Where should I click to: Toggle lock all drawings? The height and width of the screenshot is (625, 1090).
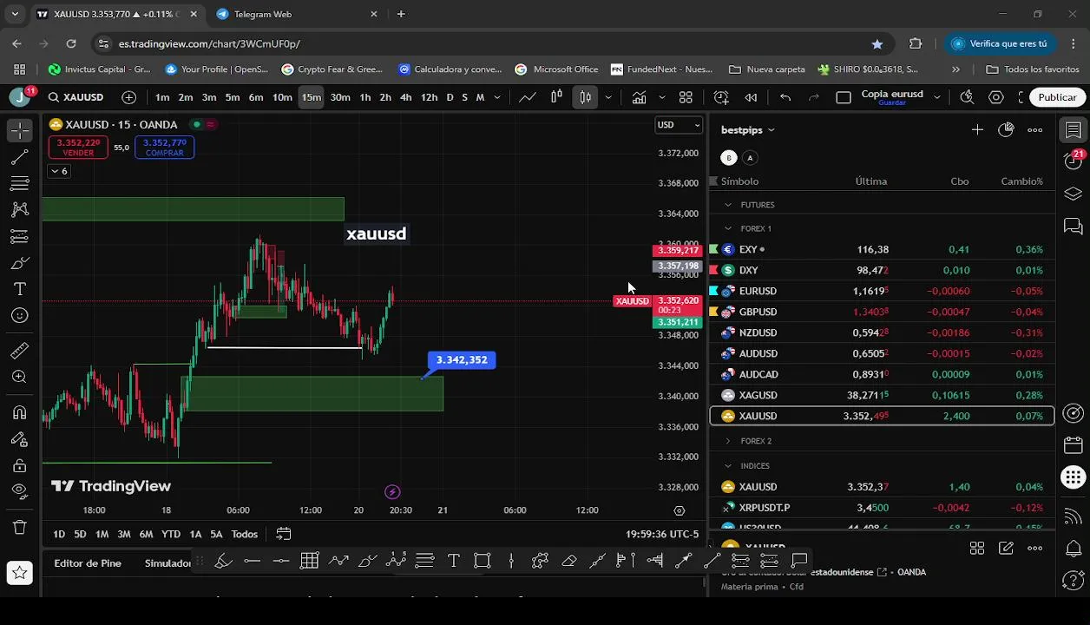19,465
